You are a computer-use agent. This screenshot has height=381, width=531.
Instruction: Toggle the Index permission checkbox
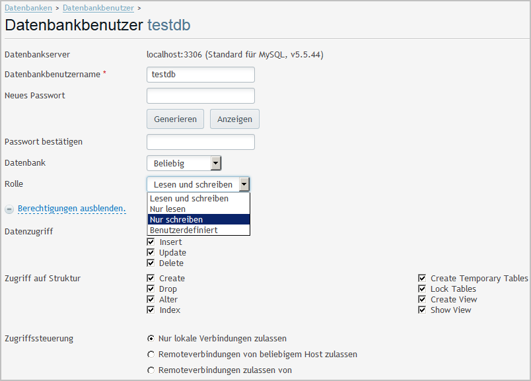[151, 310]
